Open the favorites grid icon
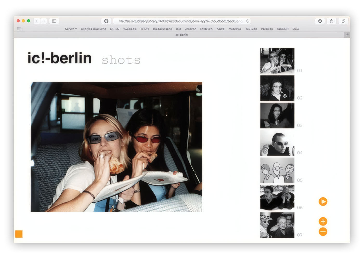The height and width of the screenshot is (260, 364). pyautogui.click(x=19, y=29)
